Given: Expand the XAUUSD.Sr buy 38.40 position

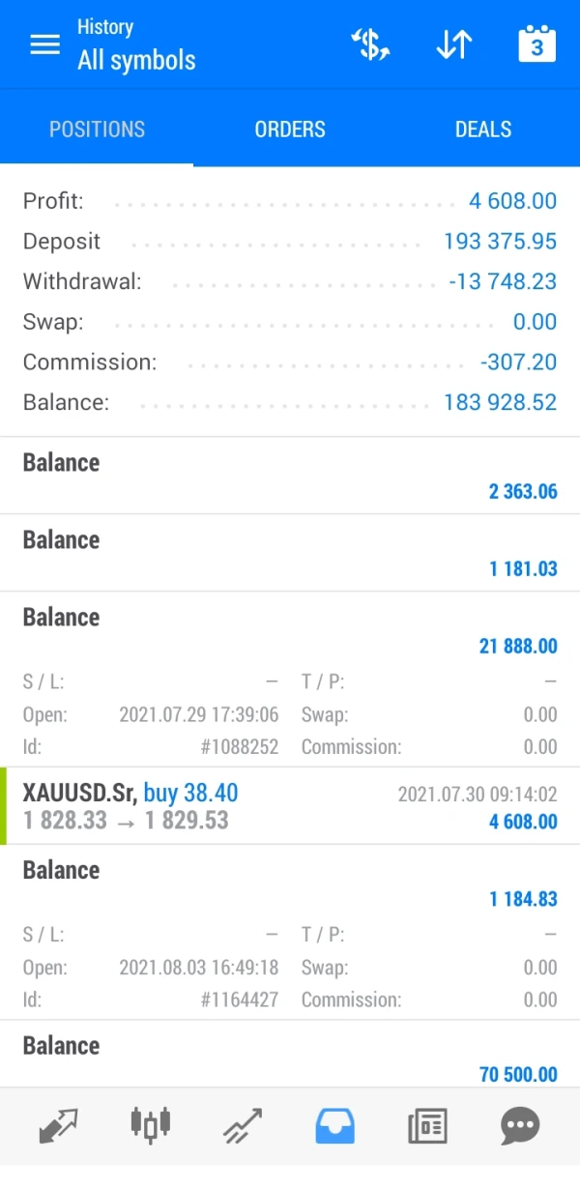Looking at the screenshot, I should (x=290, y=807).
